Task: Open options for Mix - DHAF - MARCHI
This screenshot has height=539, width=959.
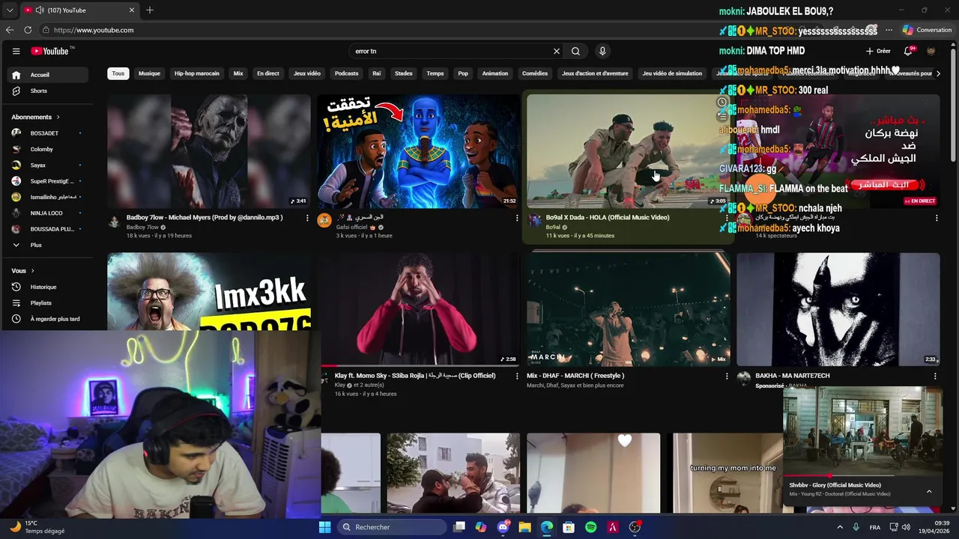Action: point(727,376)
